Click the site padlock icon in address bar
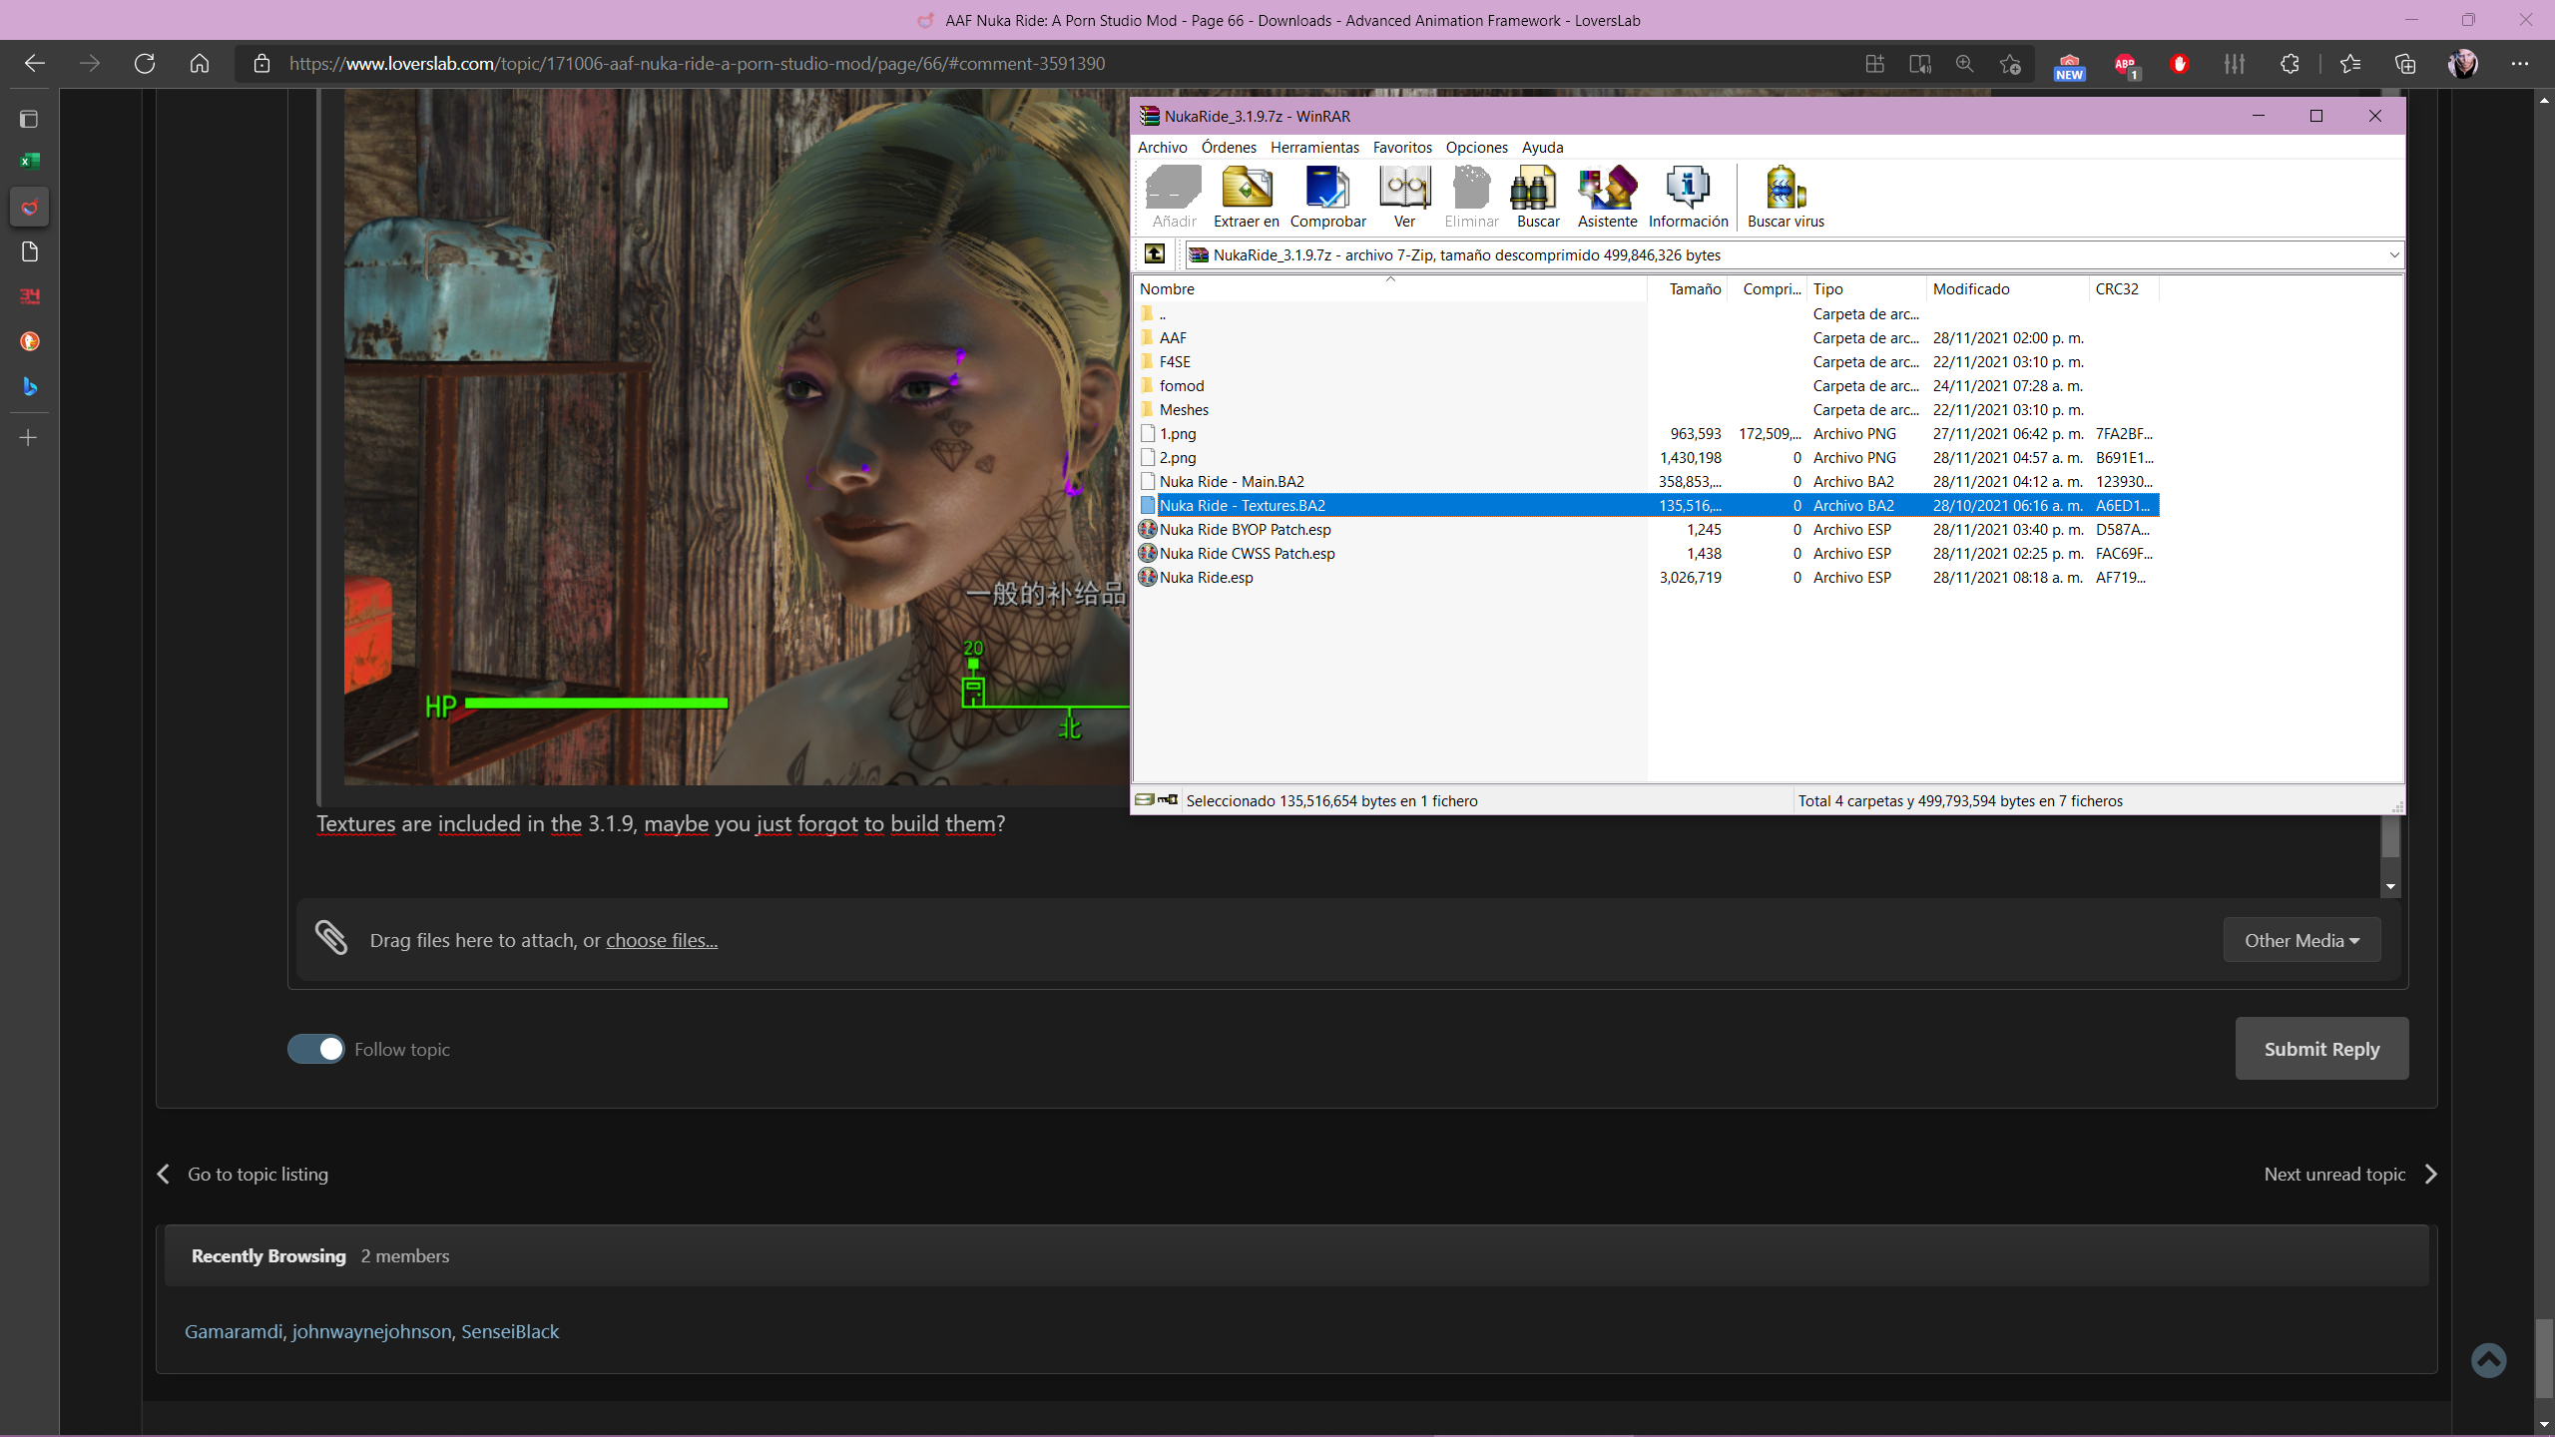2555x1437 pixels. pyautogui.click(x=261, y=64)
